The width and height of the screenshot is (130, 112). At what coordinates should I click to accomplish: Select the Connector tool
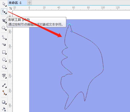[4, 92]
